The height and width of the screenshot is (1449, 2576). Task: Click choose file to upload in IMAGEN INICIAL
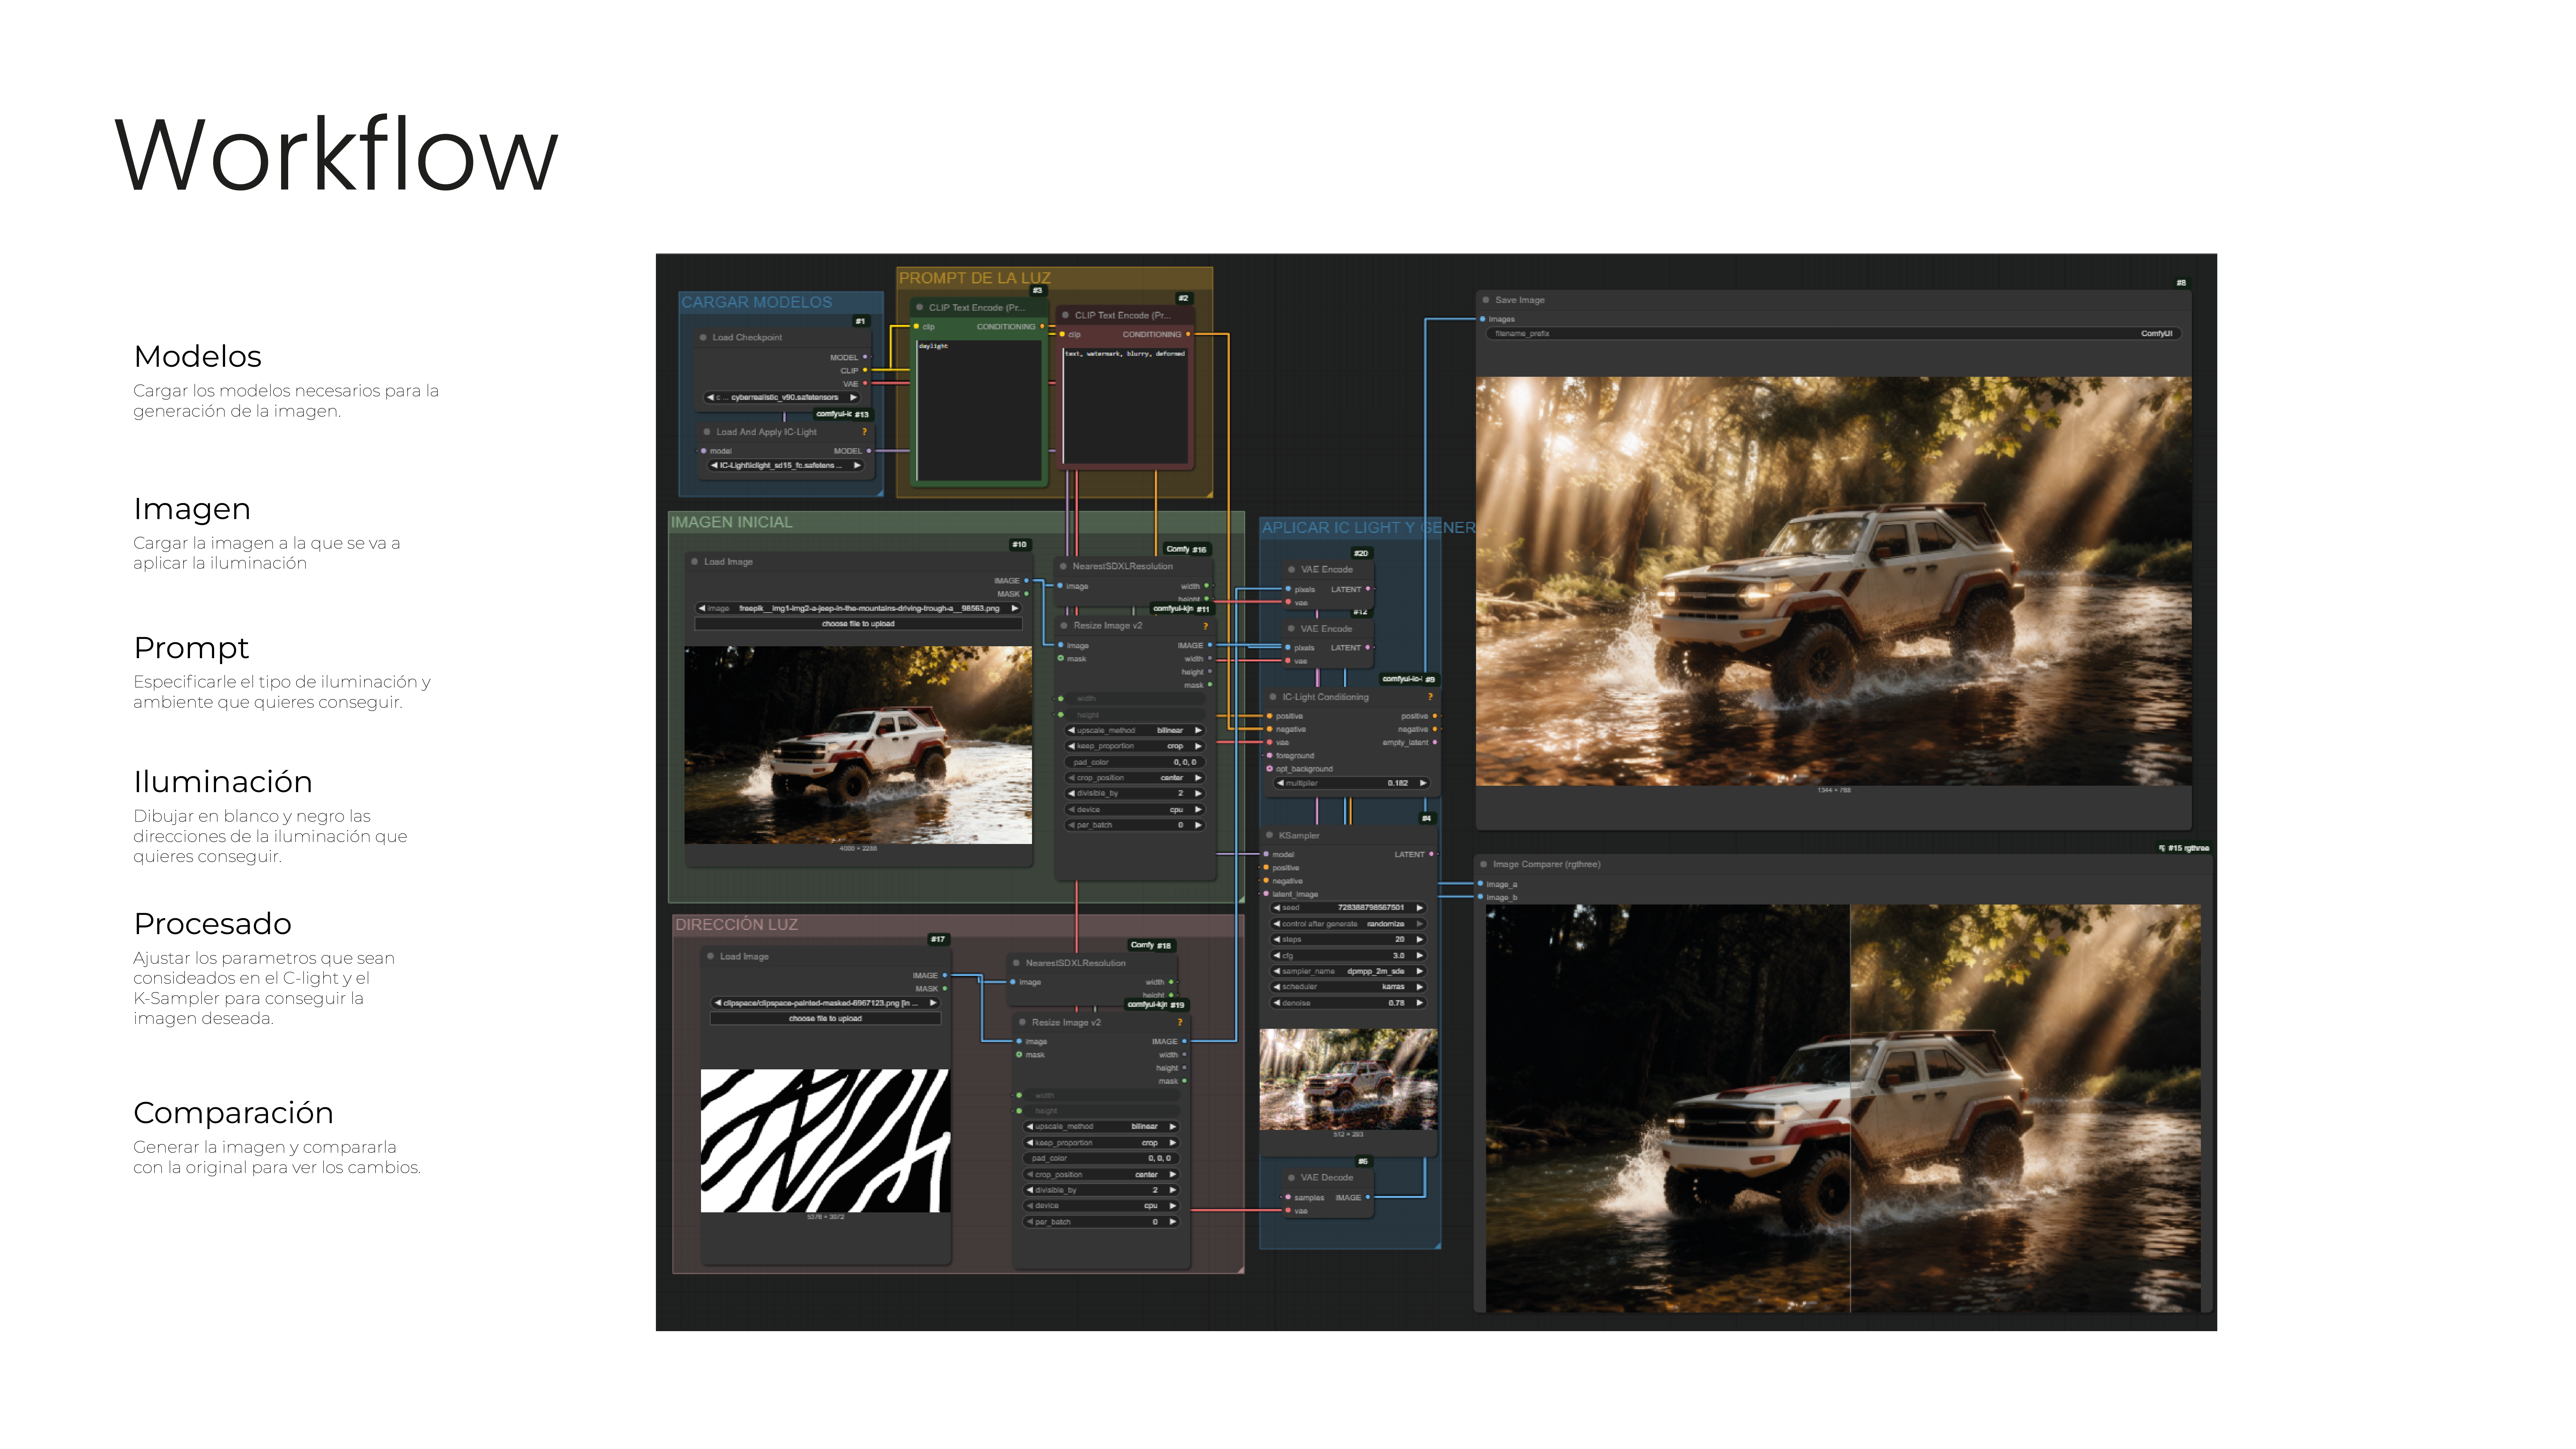[858, 624]
